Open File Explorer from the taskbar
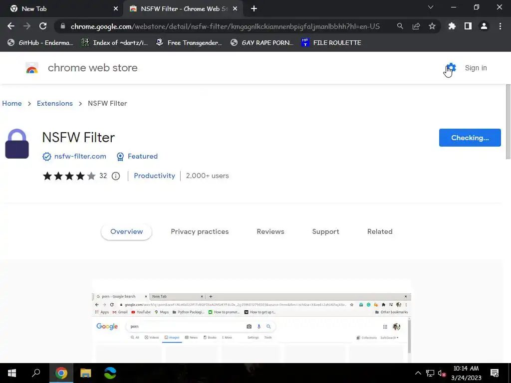 [86, 373]
